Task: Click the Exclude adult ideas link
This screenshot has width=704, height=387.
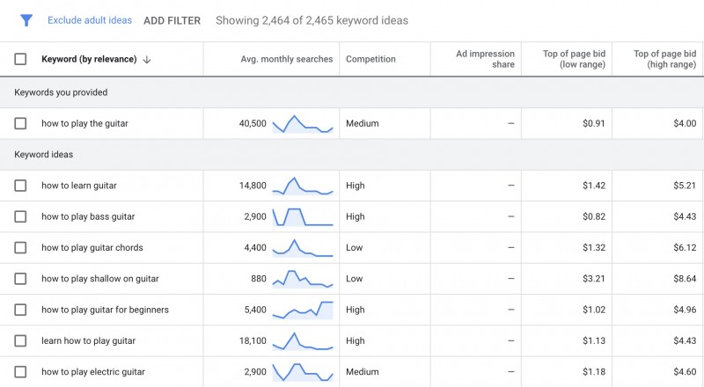Action: coord(90,20)
